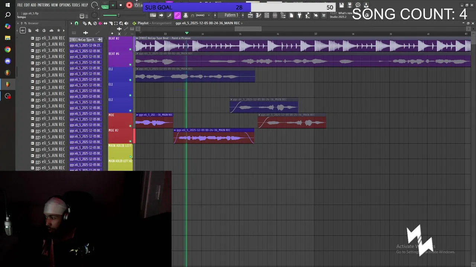The image size is (476, 267).
Task: Open the TOOLS menu
Action: 75,5
